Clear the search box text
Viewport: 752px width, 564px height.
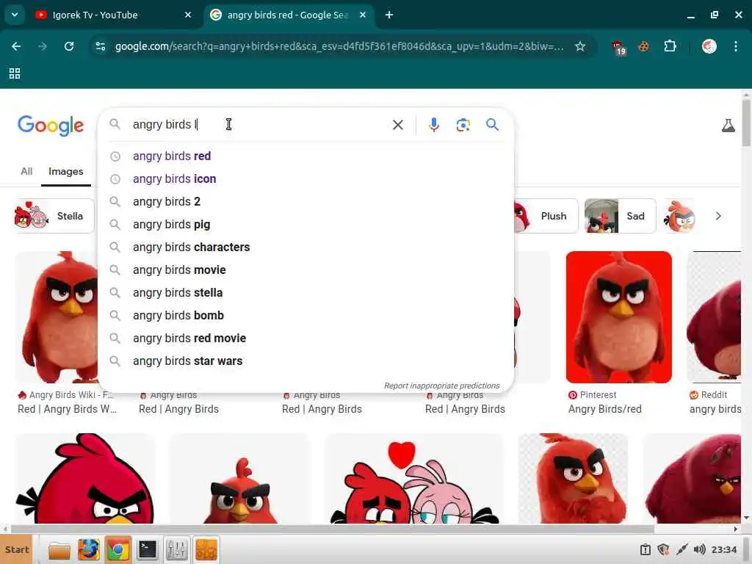point(397,125)
